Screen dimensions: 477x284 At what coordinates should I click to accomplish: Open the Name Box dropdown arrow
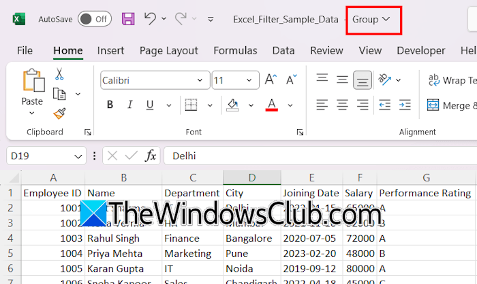pos(78,156)
